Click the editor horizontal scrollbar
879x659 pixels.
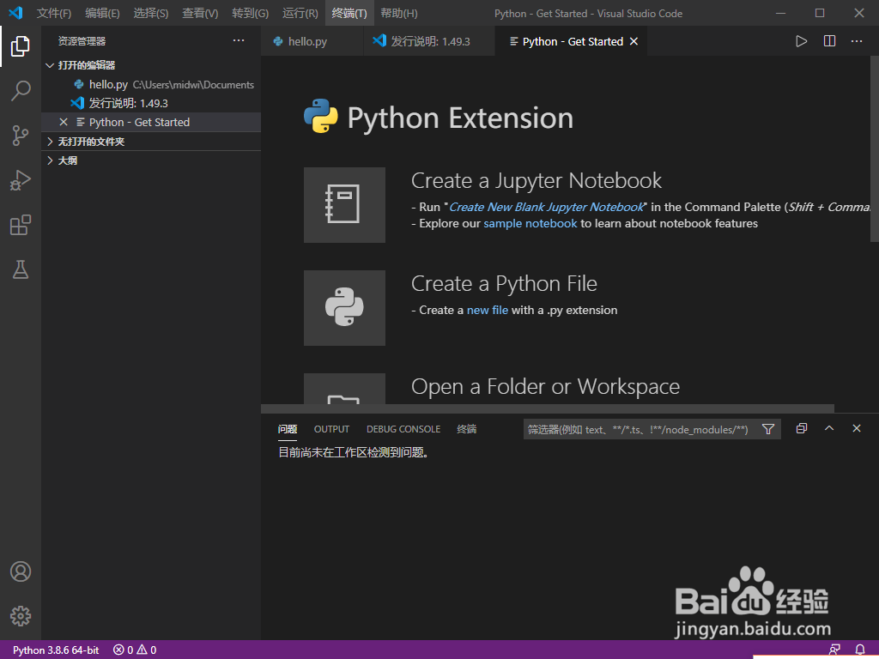[x=548, y=408]
